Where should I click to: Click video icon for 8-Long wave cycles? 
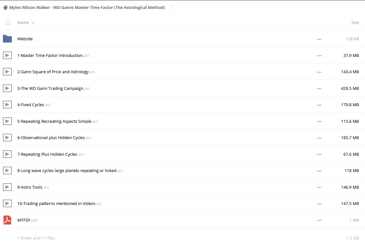[x=7, y=170]
